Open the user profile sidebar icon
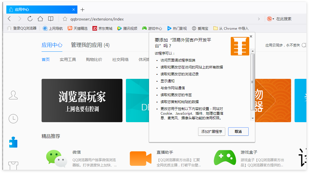The image size is (309, 173). pos(13,95)
